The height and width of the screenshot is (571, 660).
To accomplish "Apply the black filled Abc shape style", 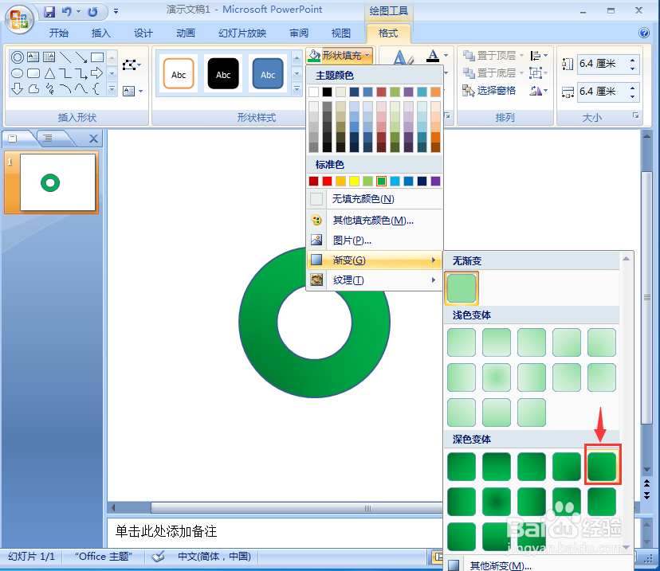I will (x=223, y=74).
